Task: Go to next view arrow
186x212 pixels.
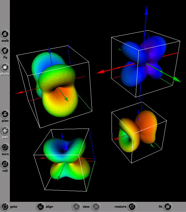Action: (96, 206)
